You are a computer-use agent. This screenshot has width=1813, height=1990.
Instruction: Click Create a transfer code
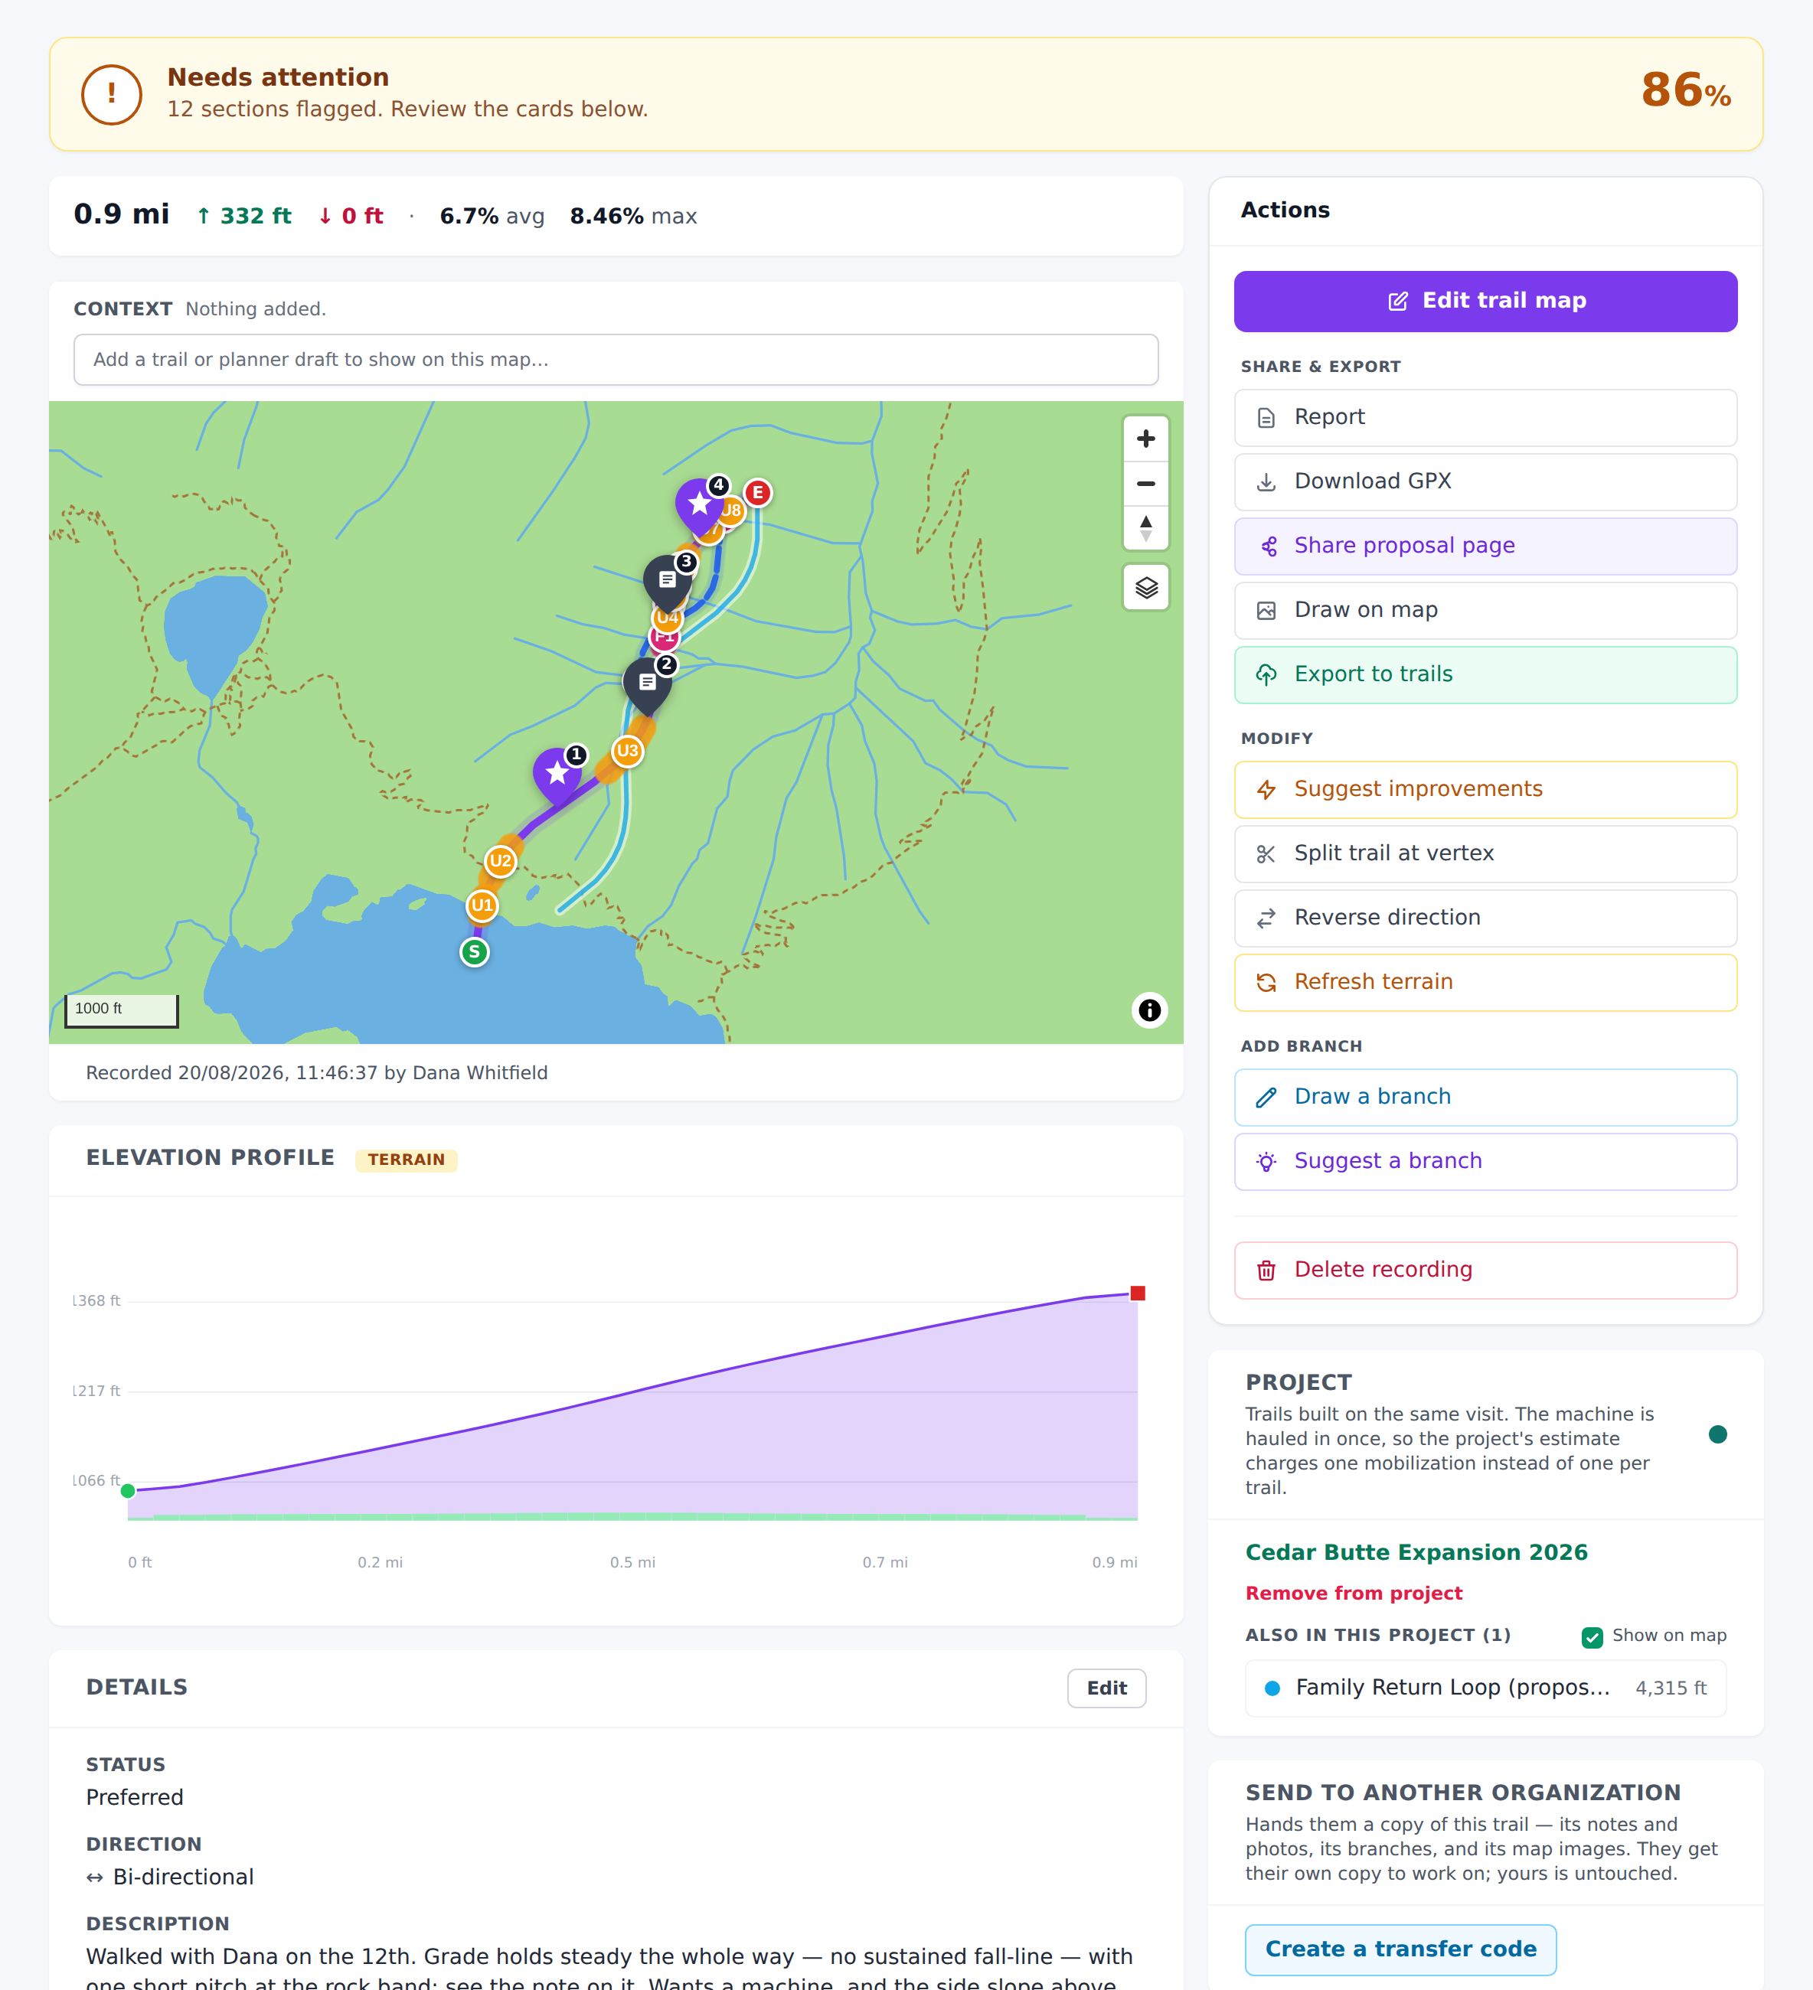pos(1400,1949)
